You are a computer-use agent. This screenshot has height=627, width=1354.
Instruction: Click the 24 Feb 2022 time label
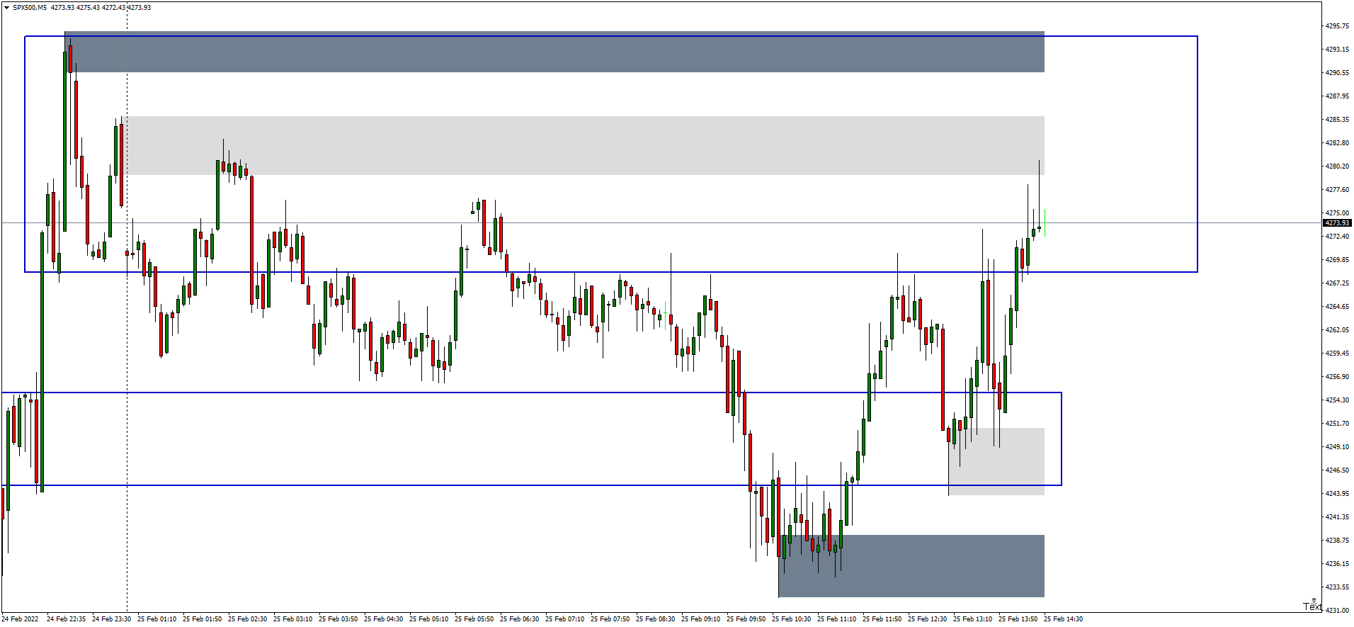tap(20, 619)
